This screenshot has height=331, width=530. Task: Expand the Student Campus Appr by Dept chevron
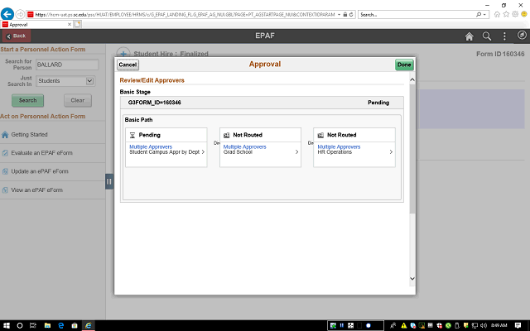(203, 152)
